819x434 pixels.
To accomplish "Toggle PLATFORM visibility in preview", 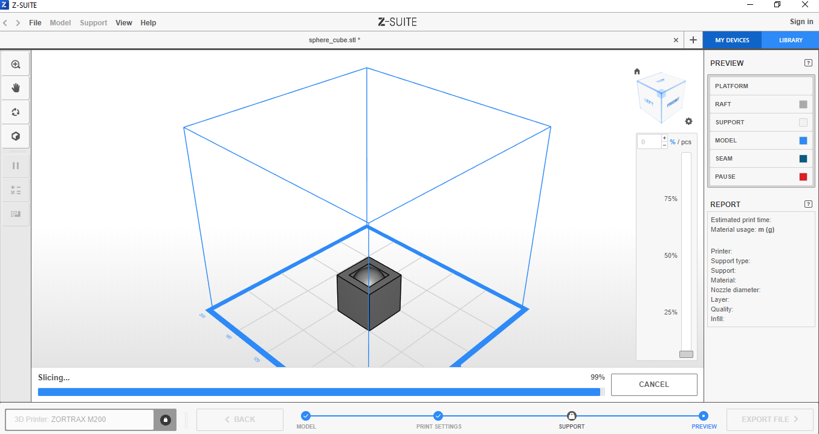I will (761, 86).
